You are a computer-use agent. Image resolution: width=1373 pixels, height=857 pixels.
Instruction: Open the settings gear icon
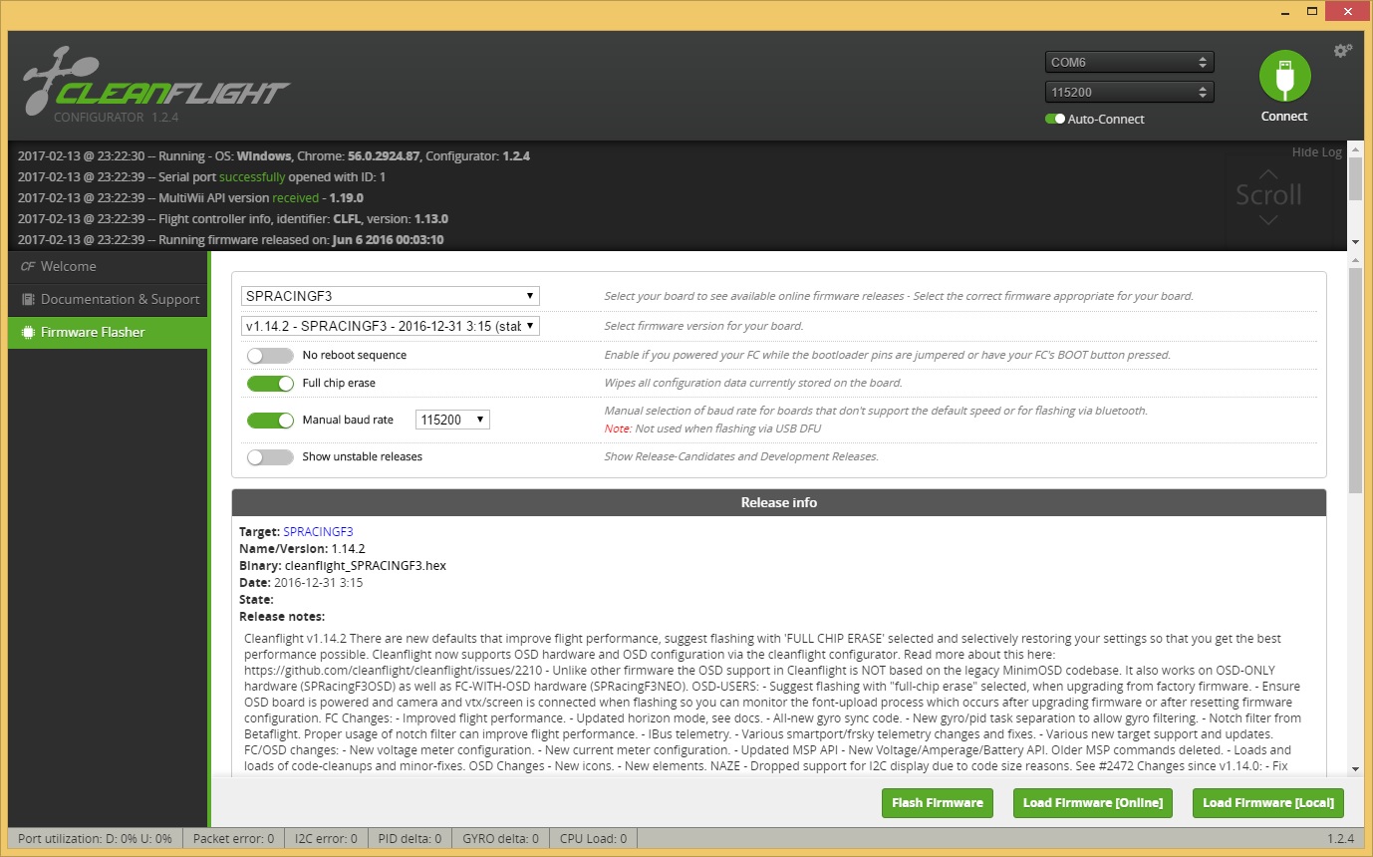1343,51
